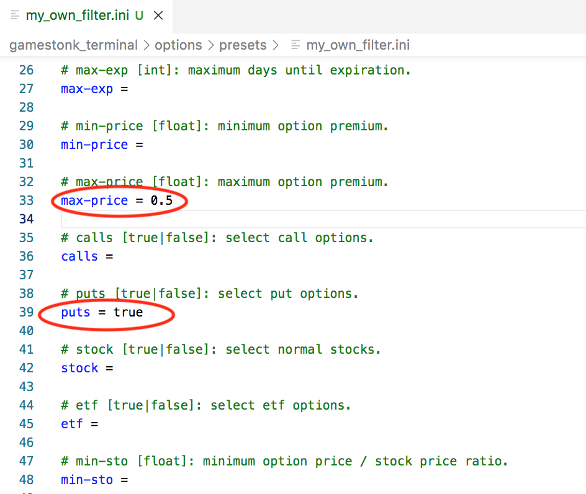
Task: Expand chevron after options breadcrumb
Action: [x=211, y=45]
